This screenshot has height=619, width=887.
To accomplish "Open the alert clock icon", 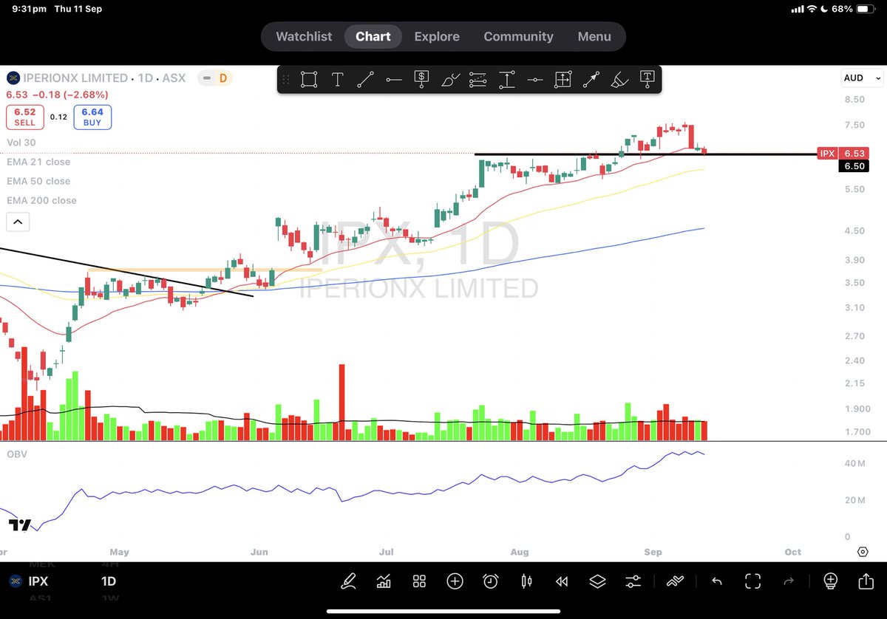I will pyautogui.click(x=491, y=581).
